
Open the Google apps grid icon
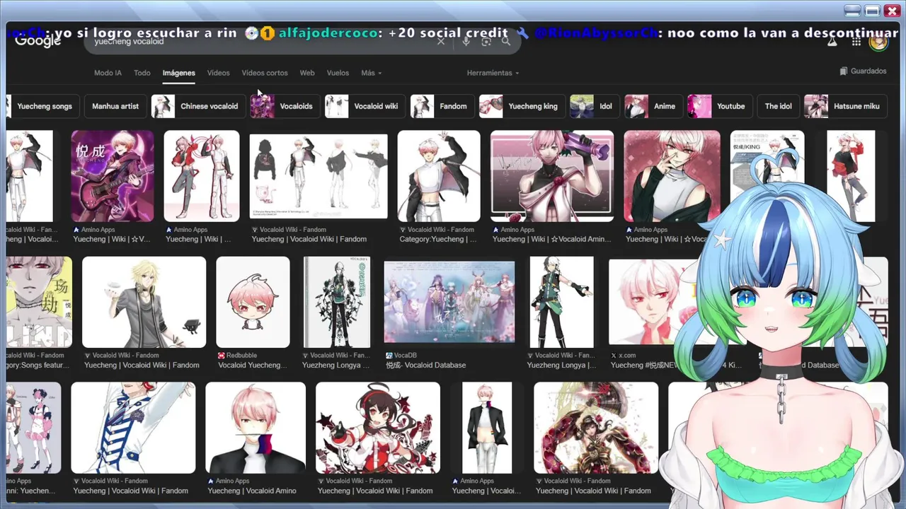click(856, 42)
